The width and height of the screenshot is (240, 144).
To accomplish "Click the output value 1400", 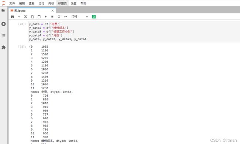I will point(45,77).
